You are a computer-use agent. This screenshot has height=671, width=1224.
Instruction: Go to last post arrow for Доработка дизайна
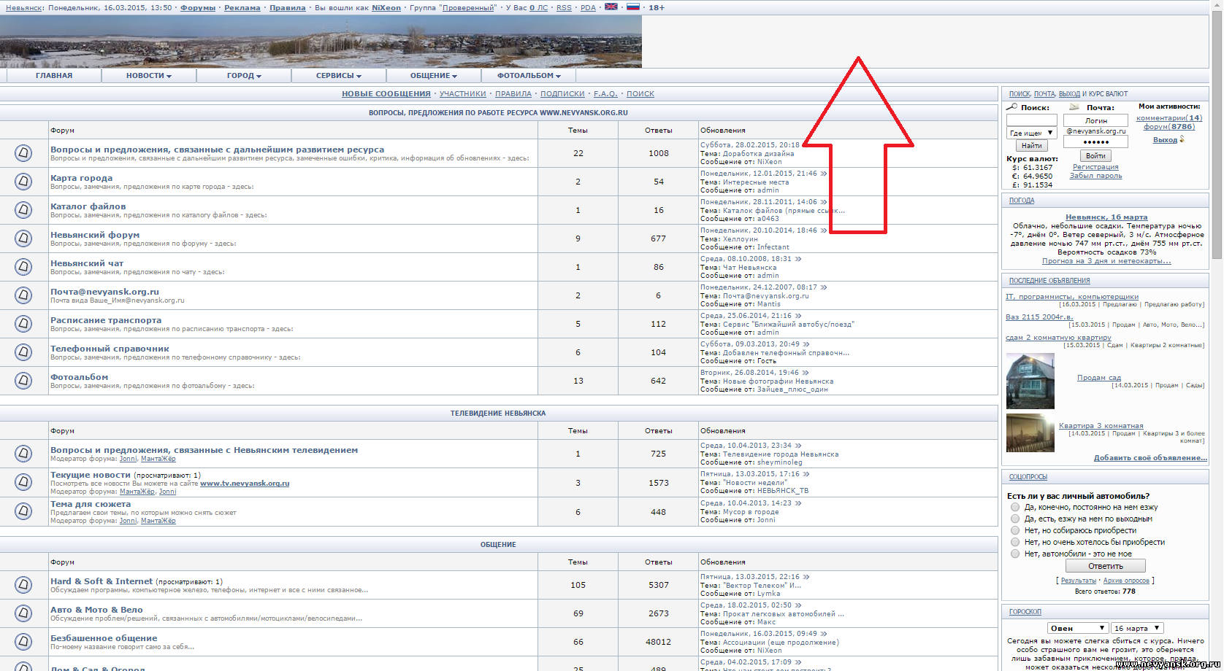tap(805, 145)
